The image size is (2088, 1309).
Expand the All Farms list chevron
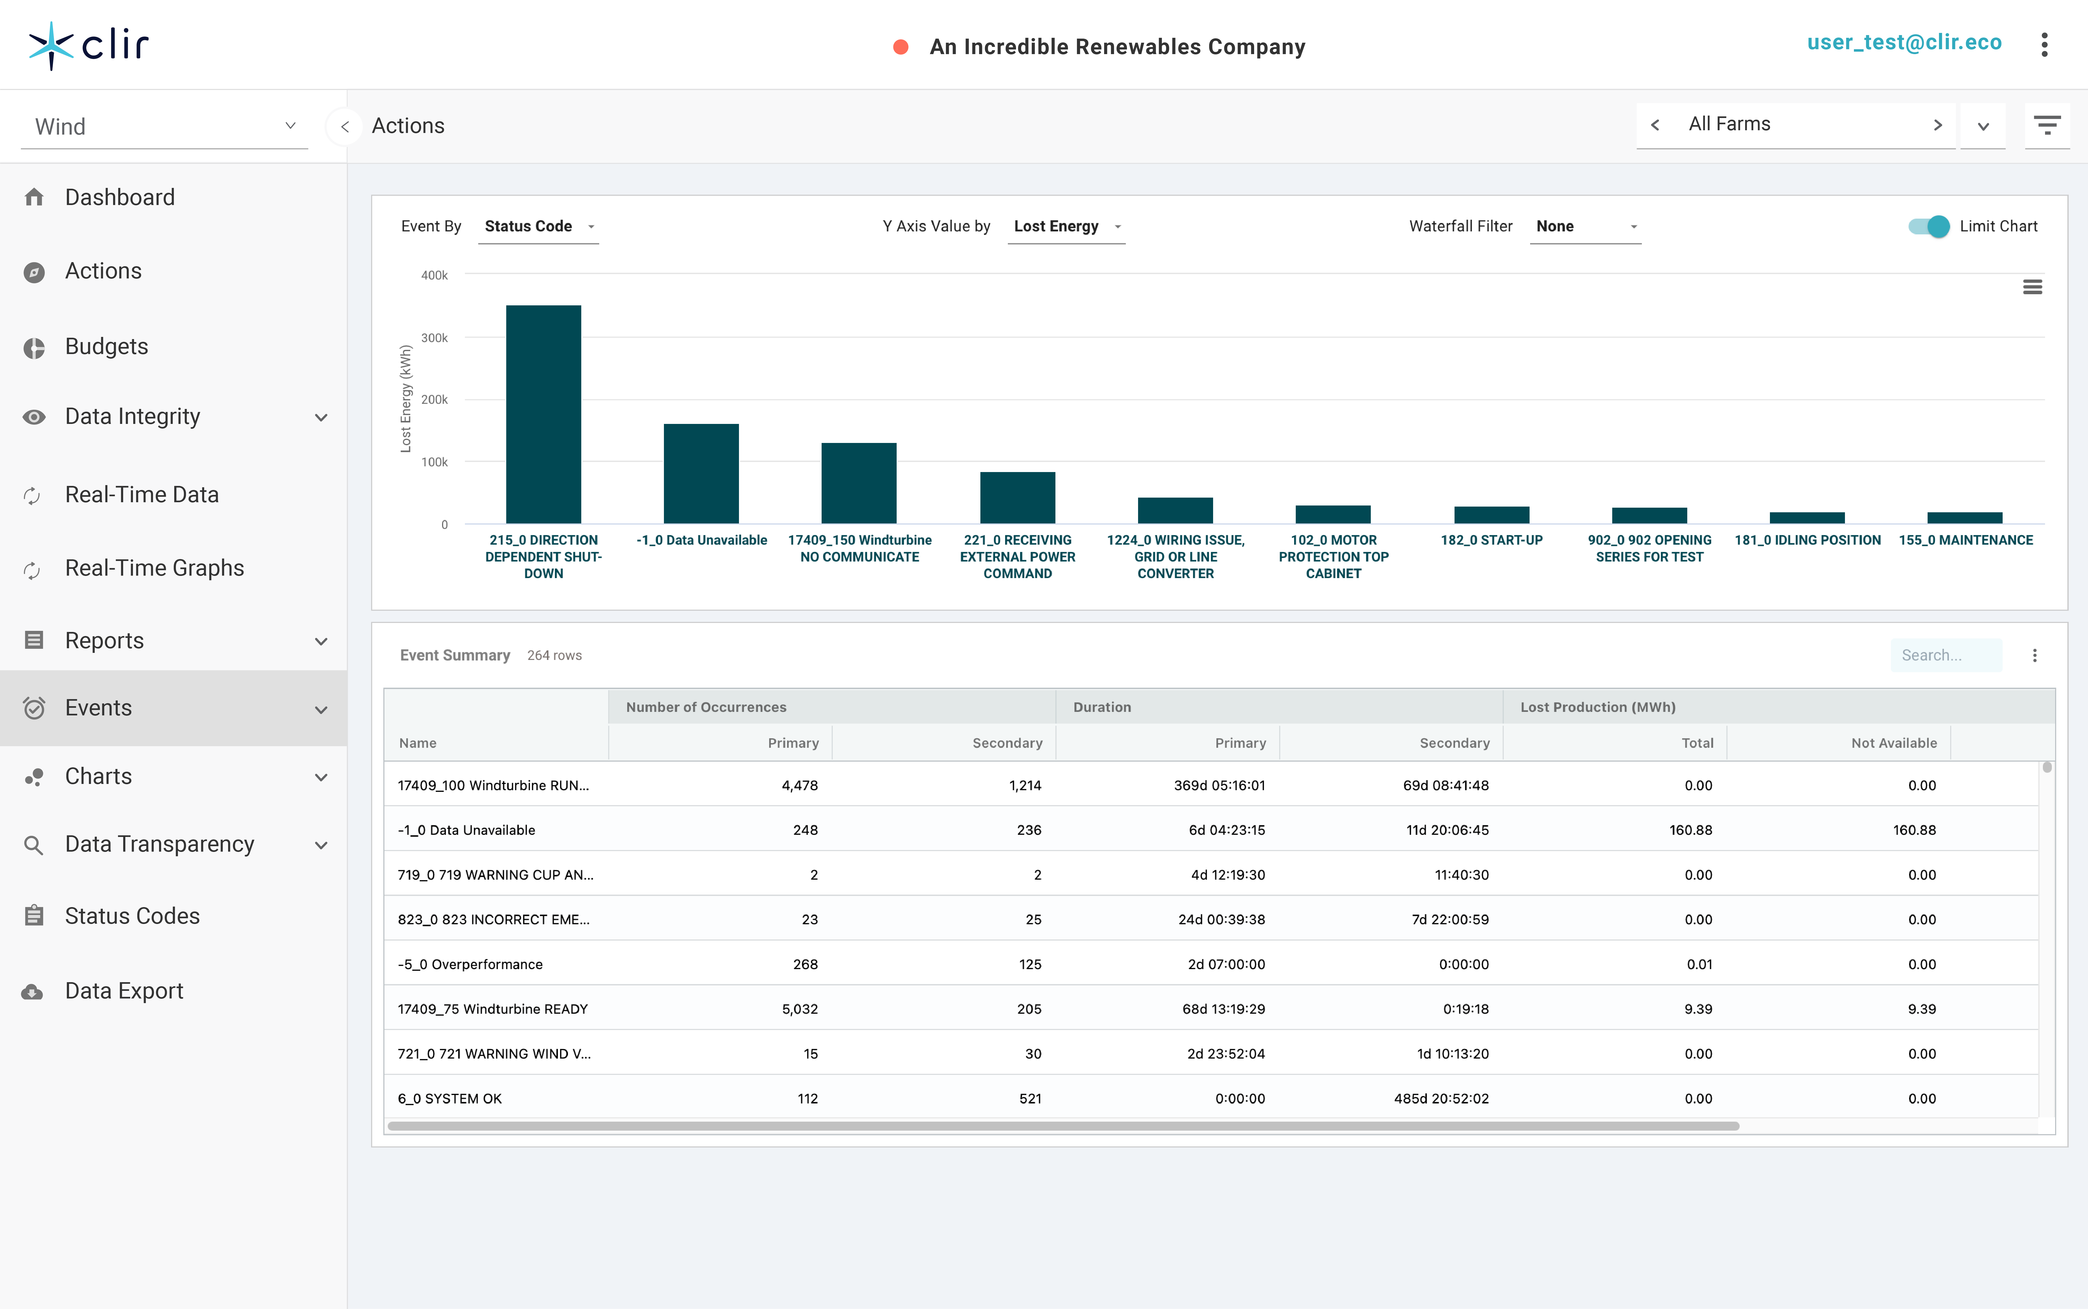pos(1983,126)
